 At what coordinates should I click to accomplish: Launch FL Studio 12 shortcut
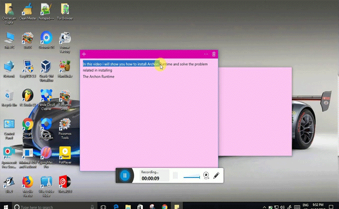coord(28,98)
